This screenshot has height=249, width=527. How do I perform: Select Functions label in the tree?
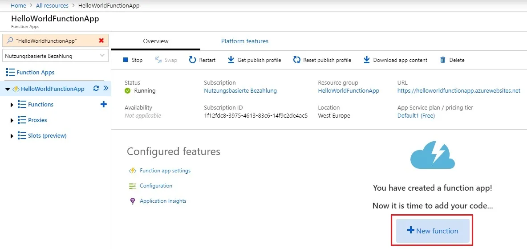coord(41,104)
